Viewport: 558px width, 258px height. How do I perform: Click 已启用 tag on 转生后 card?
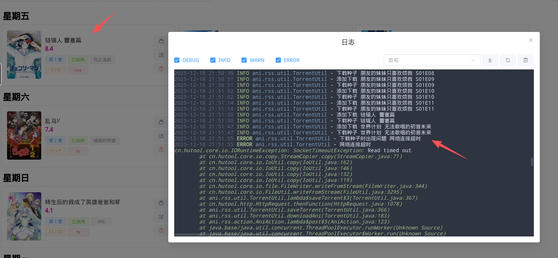point(78,221)
